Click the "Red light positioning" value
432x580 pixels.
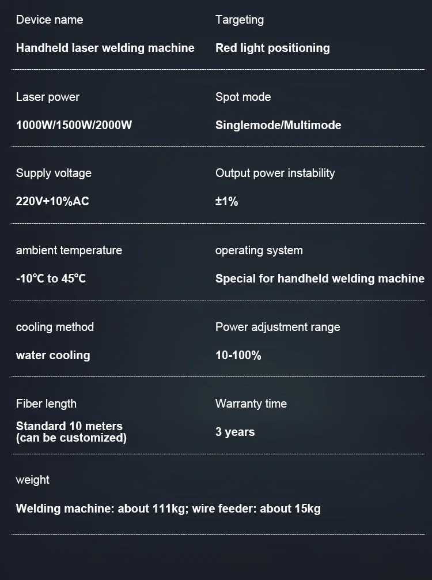272,48
